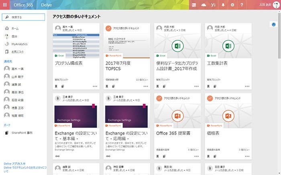The image size is (281, 175).
Task: Click the PowerPoint icon on Office 365 提案書 card
Action: tap(177, 116)
